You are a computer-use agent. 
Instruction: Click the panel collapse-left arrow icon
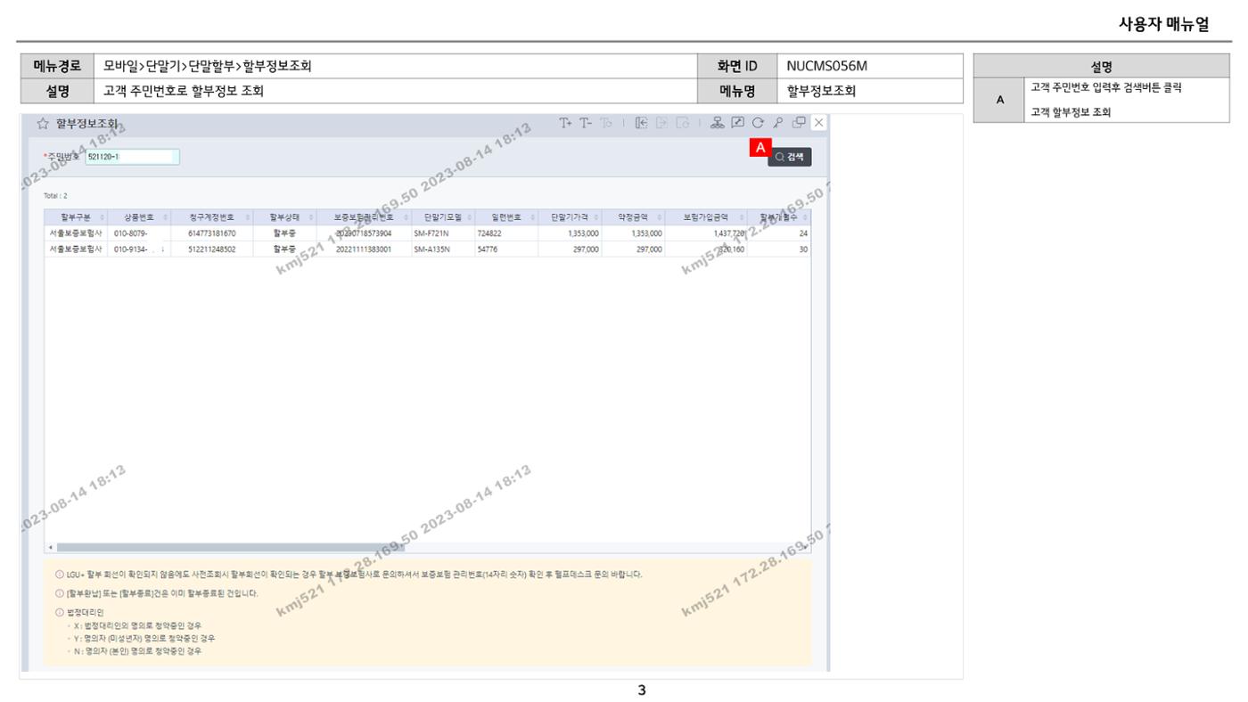pyautogui.click(x=640, y=123)
